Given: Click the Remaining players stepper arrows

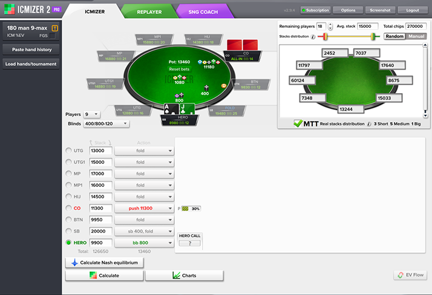Looking at the screenshot, I should [x=330, y=27].
